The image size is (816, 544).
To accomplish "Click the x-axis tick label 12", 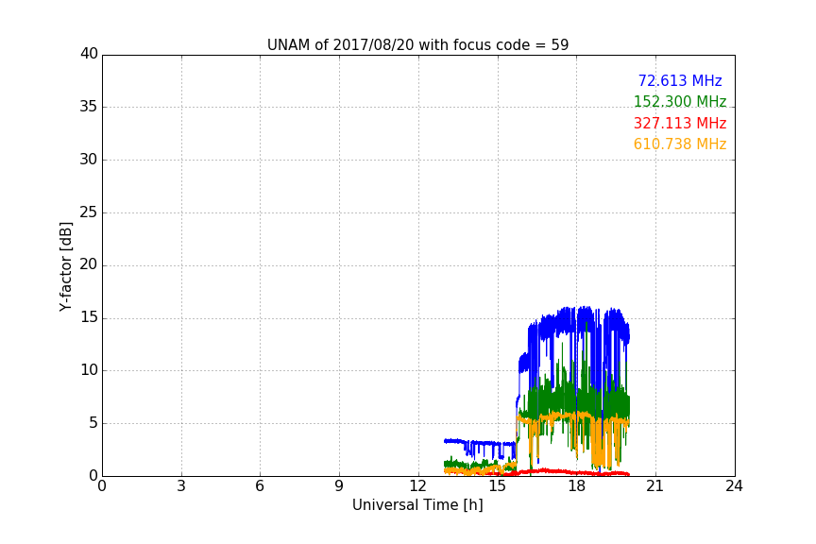I will point(417,486).
